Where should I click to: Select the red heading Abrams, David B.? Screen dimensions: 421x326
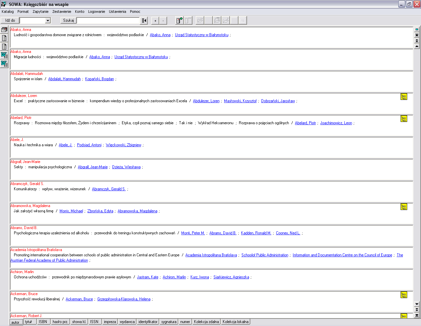(x=24, y=228)
